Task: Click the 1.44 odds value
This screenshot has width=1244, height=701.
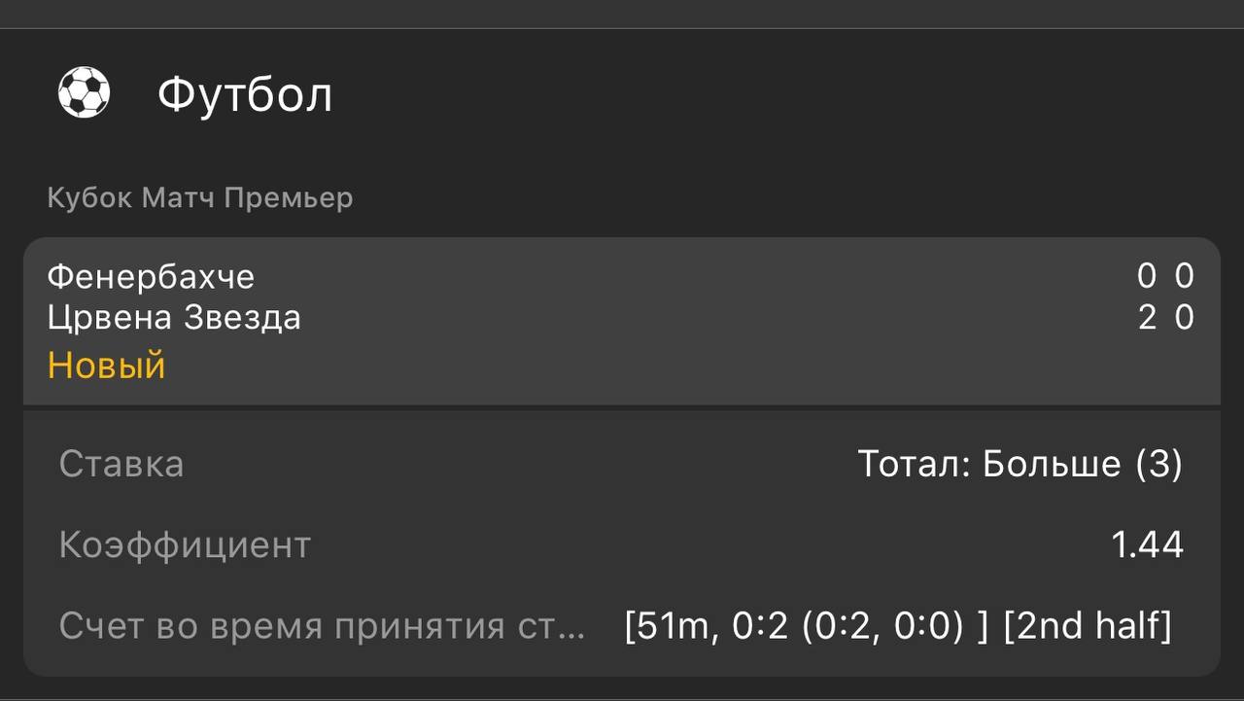Action: pyautogui.click(x=1147, y=545)
